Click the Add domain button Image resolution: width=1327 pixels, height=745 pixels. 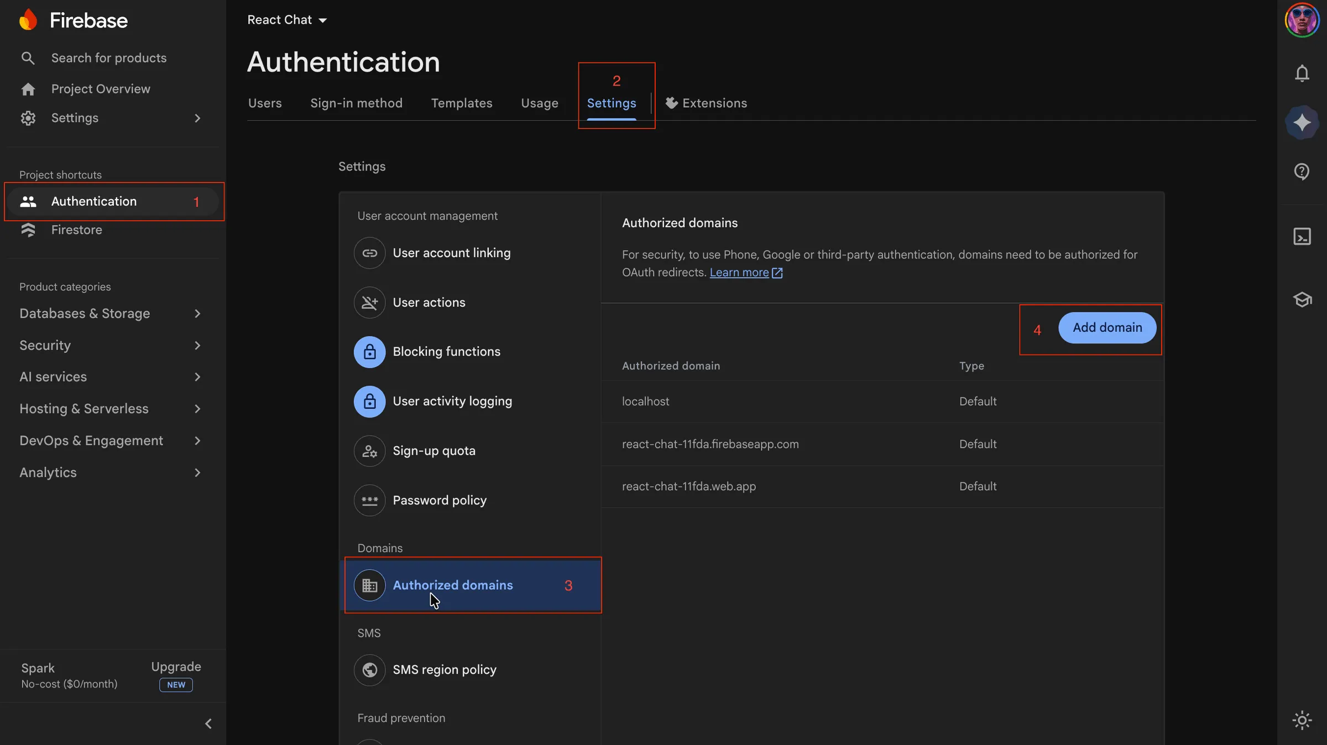(1107, 327)
